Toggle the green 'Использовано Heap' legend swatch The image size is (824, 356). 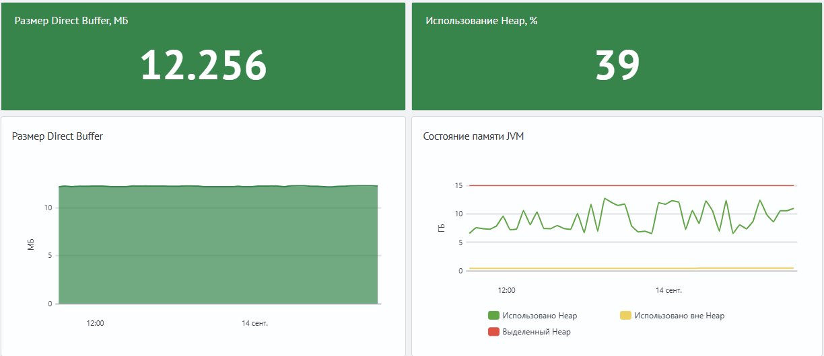click(493, 316)
